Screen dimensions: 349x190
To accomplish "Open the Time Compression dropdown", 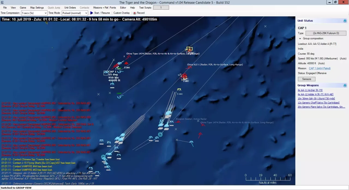I will [x=46, y=13].
